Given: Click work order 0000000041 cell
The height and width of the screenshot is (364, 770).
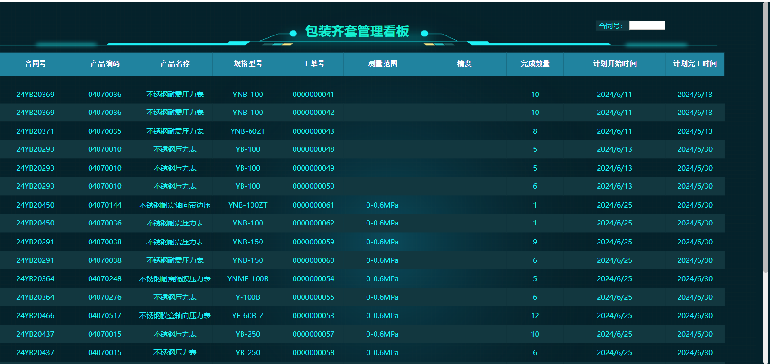Looking at the screenshot, I should (313, 95).
